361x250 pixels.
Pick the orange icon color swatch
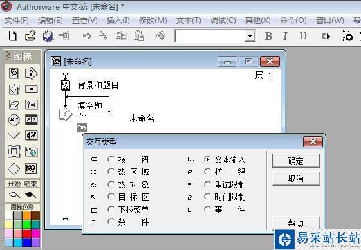27,216
